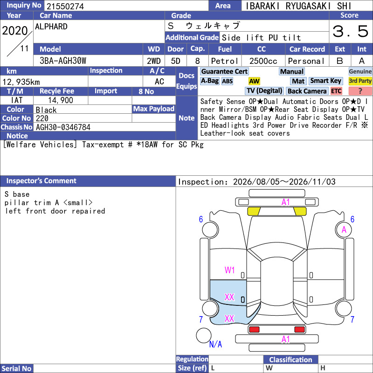Click the Smart Key badge
Image resolution: width=373 pixels, height=373 pixels.
325,81
